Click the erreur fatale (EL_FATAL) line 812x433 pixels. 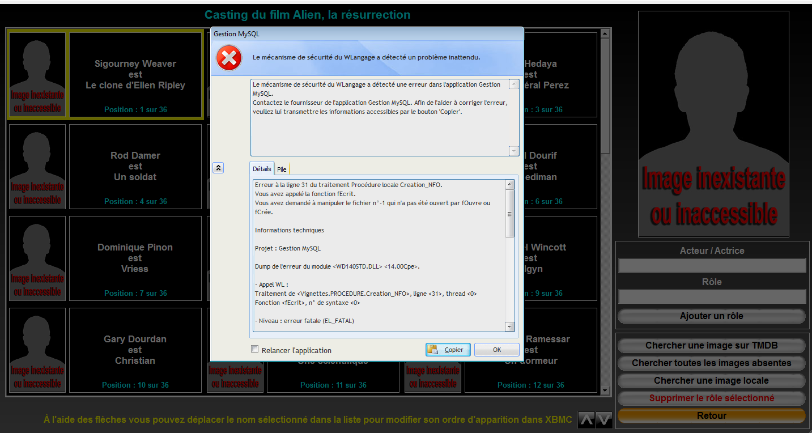[304, 321]
